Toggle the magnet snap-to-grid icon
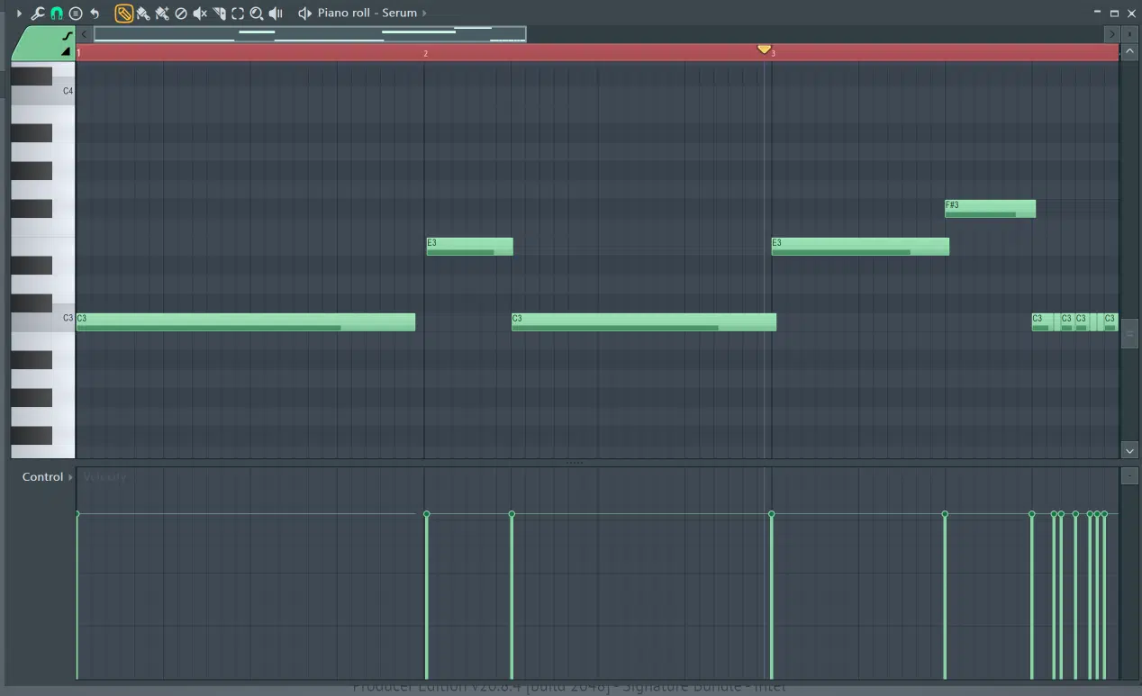The width and height of the screenshot is (1142, 696). (57, 14)
